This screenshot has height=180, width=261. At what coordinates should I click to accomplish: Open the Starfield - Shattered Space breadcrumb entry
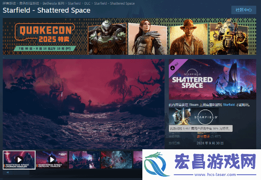click(114, 3)
